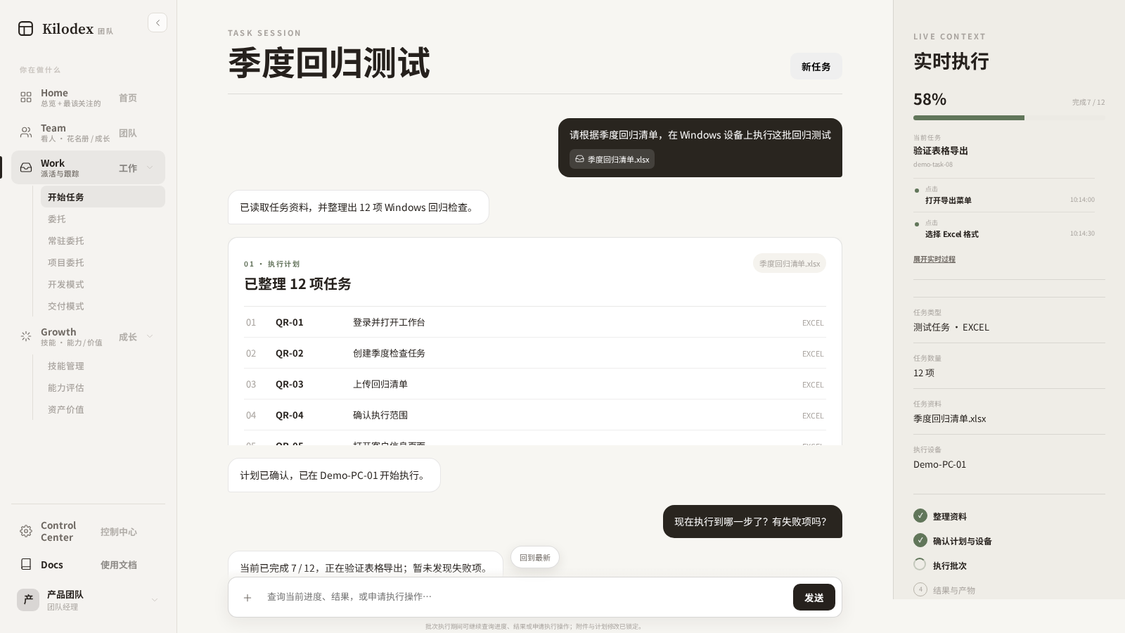Collapse the Growth section chevron
The height and width of the screenshot is (633, 1125).
click(x=150, y=337)
